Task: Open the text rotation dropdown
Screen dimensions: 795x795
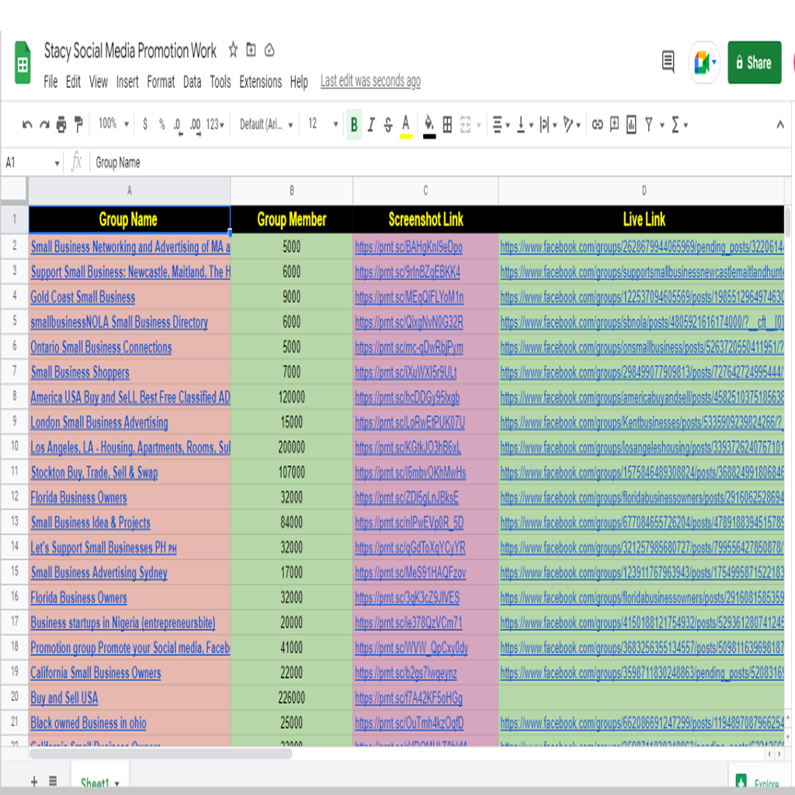Action: pyautogui.click(x=572, y=124)
